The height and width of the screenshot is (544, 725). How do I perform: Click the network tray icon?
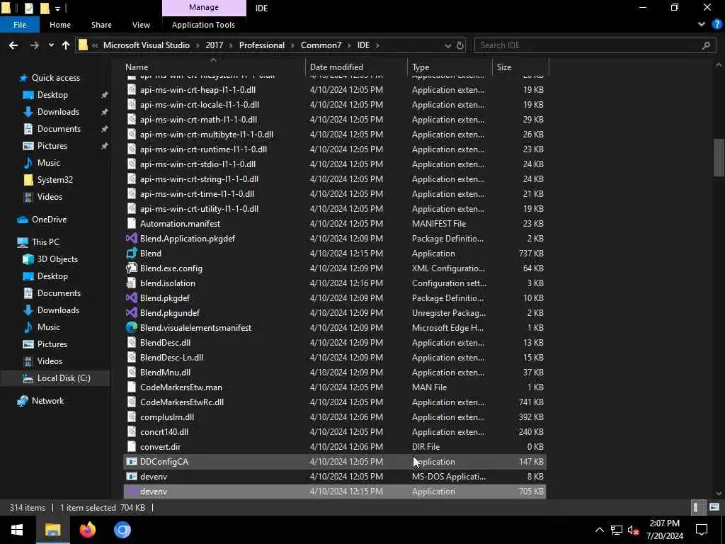(617, 530)
